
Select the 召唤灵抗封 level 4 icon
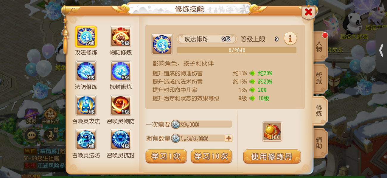[x=121, y=139]
